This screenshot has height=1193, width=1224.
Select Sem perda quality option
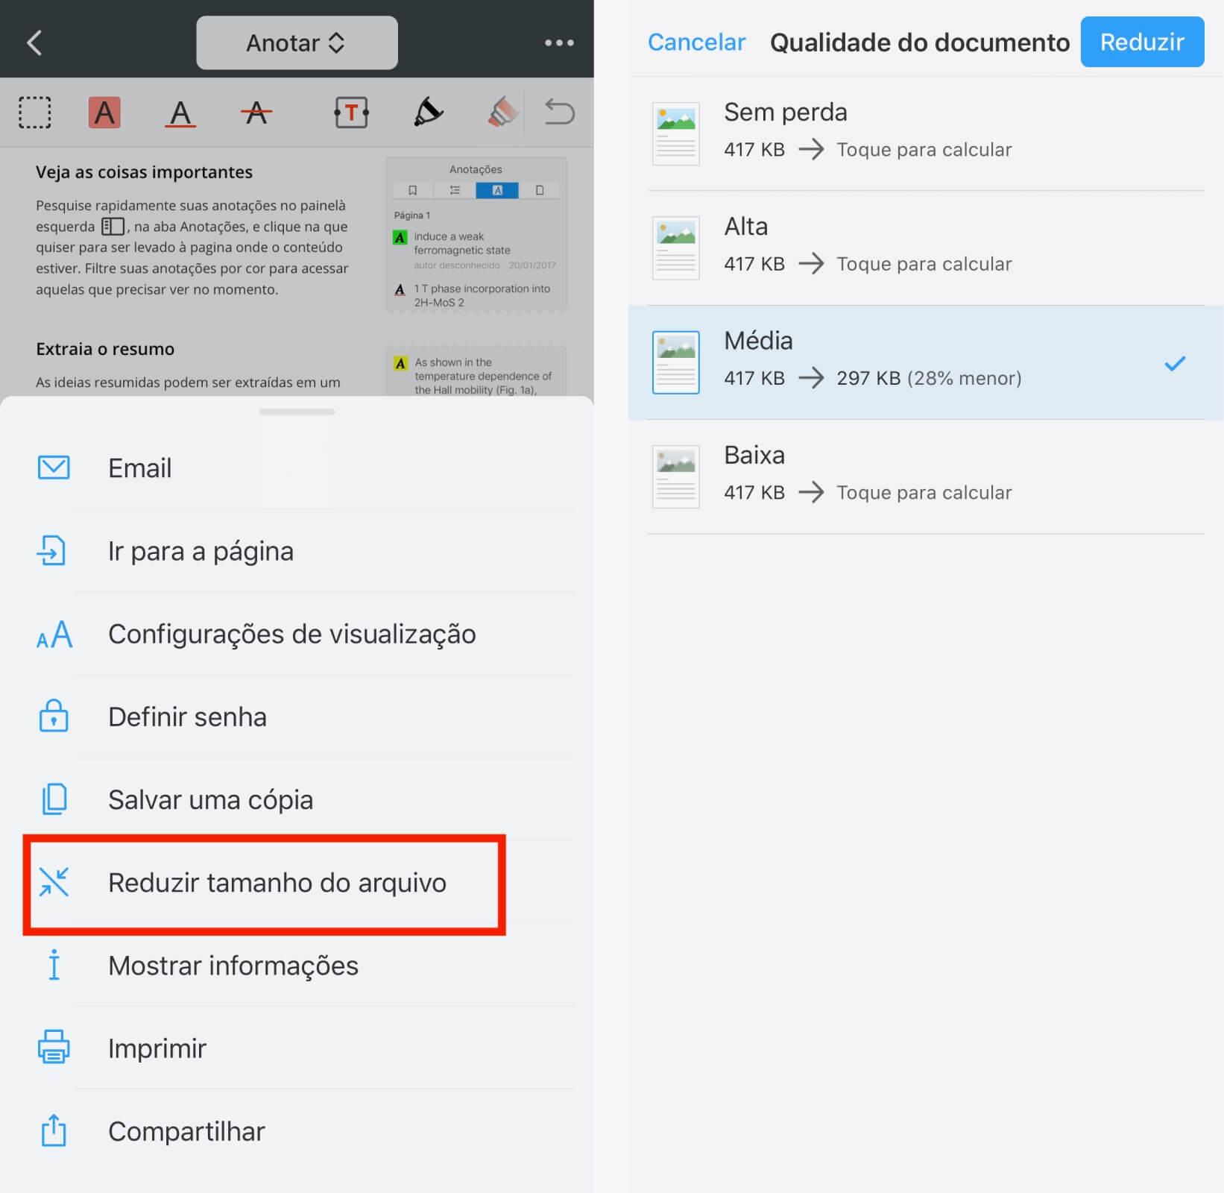coord(925,133)
